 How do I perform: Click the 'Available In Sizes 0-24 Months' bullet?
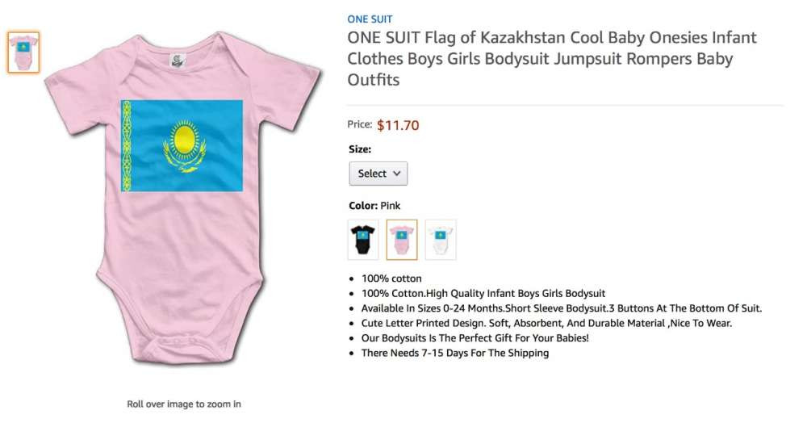pos(561,308)
